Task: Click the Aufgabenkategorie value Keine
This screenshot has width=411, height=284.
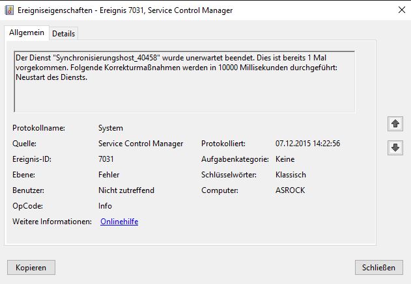Action: (285, 159)
